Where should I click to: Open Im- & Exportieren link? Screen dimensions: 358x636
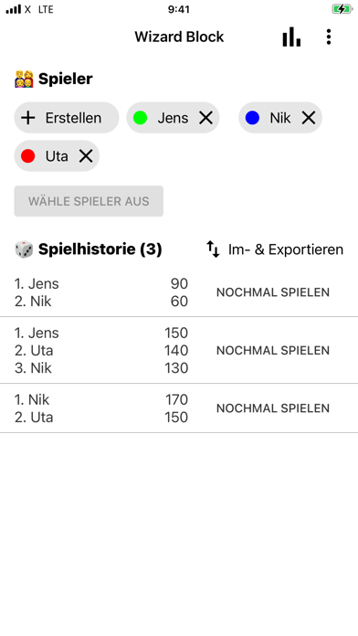tap(286, 249)
